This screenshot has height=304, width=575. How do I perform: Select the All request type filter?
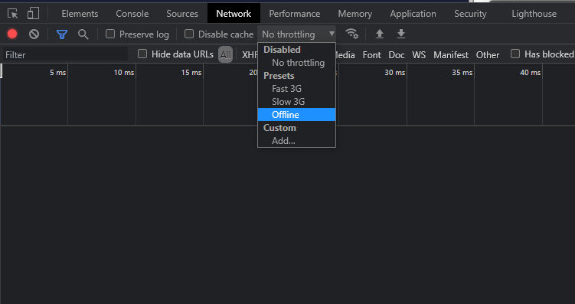(226, 55)
